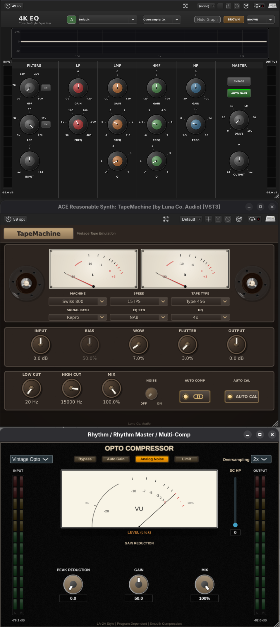This screenshot has width=280, height=627.
Task: Click the 59 spl latency indicator
Action: tap(15, 219)
